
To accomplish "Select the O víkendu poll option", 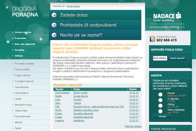I will tap(160, 100).
